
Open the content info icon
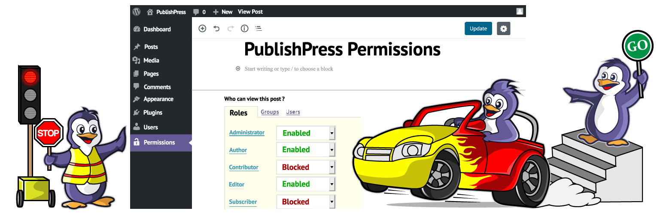[244, 29]
